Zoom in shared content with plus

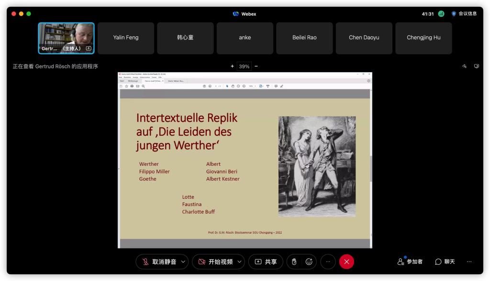[x=233, y=66]
